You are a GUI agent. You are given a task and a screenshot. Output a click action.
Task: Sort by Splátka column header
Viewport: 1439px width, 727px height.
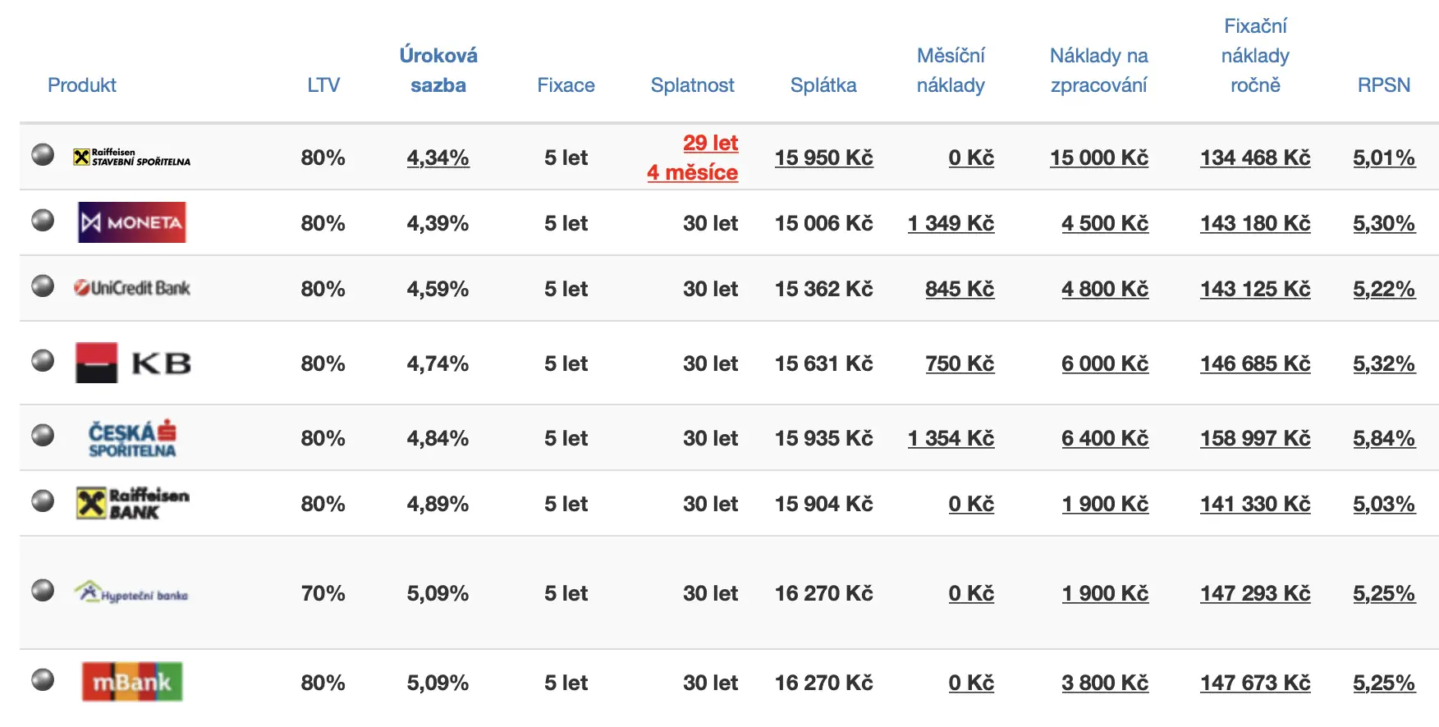coord(823,85)
